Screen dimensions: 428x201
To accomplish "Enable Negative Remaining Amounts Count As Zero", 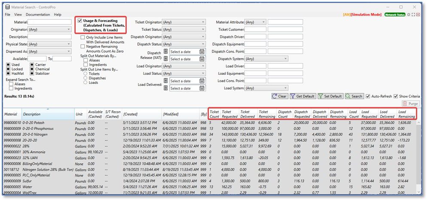I will (x=83, y=46).
